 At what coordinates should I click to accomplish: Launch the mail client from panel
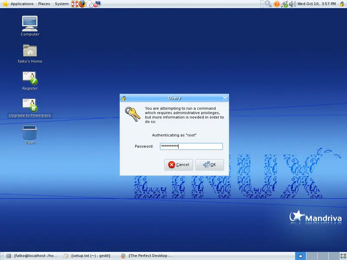pos(90,4)
